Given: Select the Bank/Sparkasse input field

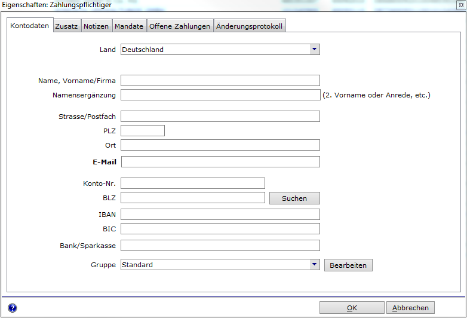Looking at the screenshot, I should tap(220, 245).
